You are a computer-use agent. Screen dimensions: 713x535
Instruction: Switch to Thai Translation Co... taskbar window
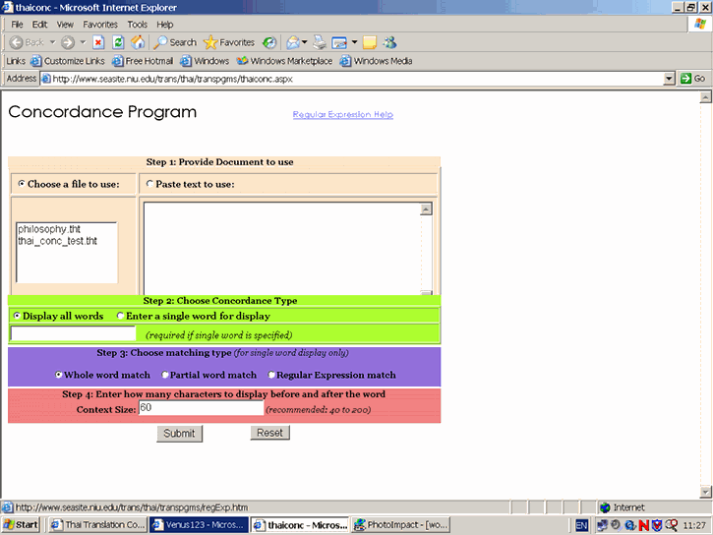(97, 525)
